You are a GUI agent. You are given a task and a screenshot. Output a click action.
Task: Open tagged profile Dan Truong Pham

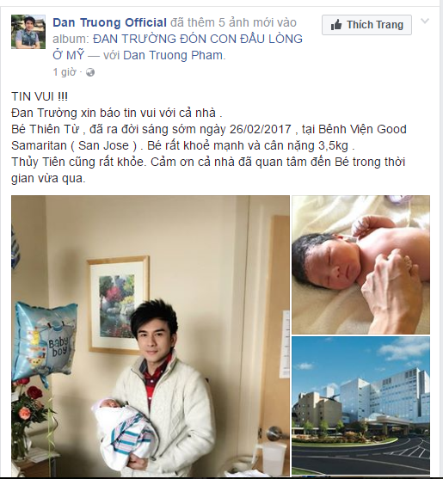click(x=173, y=55)
